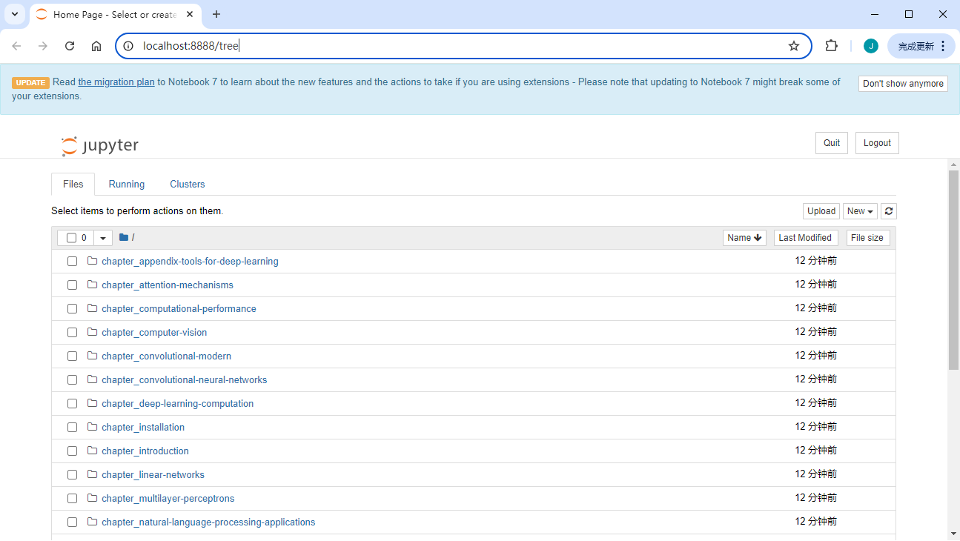Click folder icon beside chapter_linear-networks
The image size is (960, 541).
pos(93,474)
